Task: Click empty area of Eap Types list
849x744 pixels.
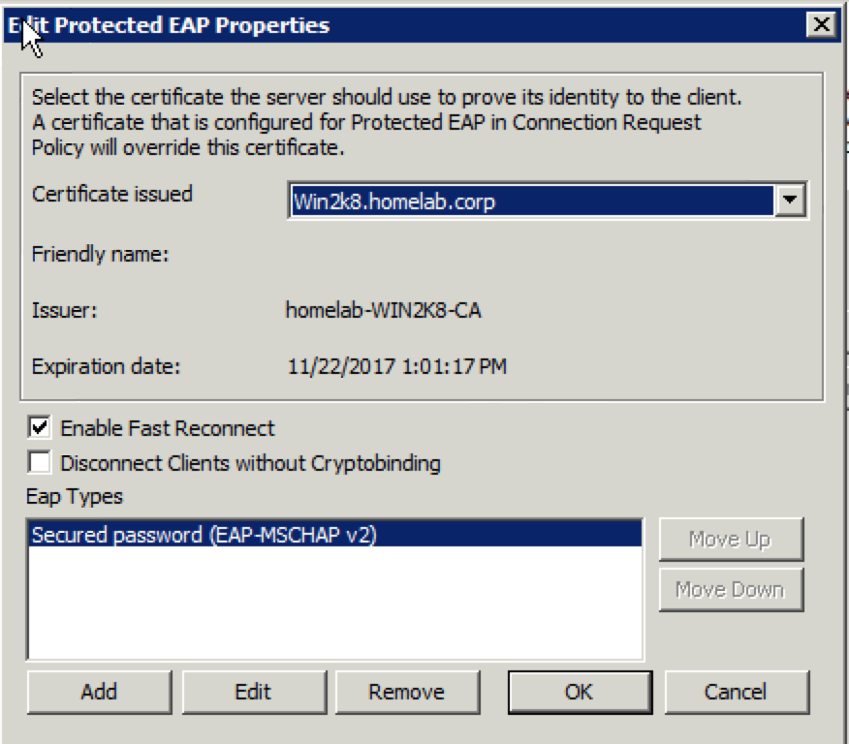Action: click(334, 604)
